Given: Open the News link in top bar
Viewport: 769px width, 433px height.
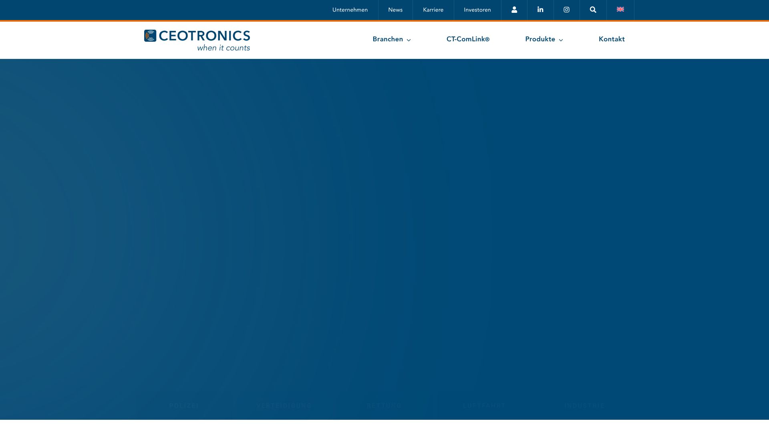Looking at the screenshot, I should (395, 10).
